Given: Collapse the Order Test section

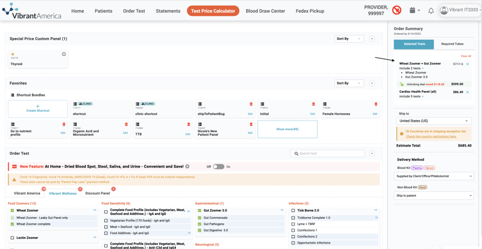Looking at the screenshot, I should [372, 153].
